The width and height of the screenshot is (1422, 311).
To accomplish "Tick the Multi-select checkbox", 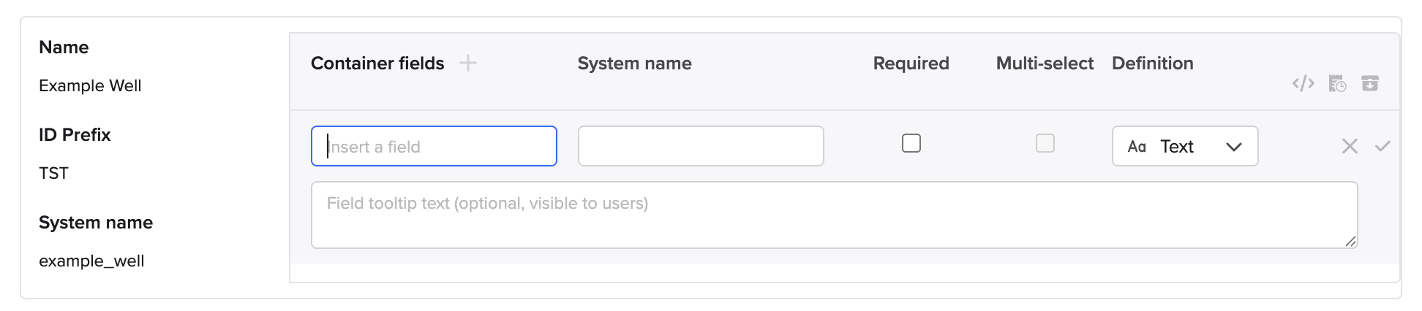I will [x=1045, y=143].
